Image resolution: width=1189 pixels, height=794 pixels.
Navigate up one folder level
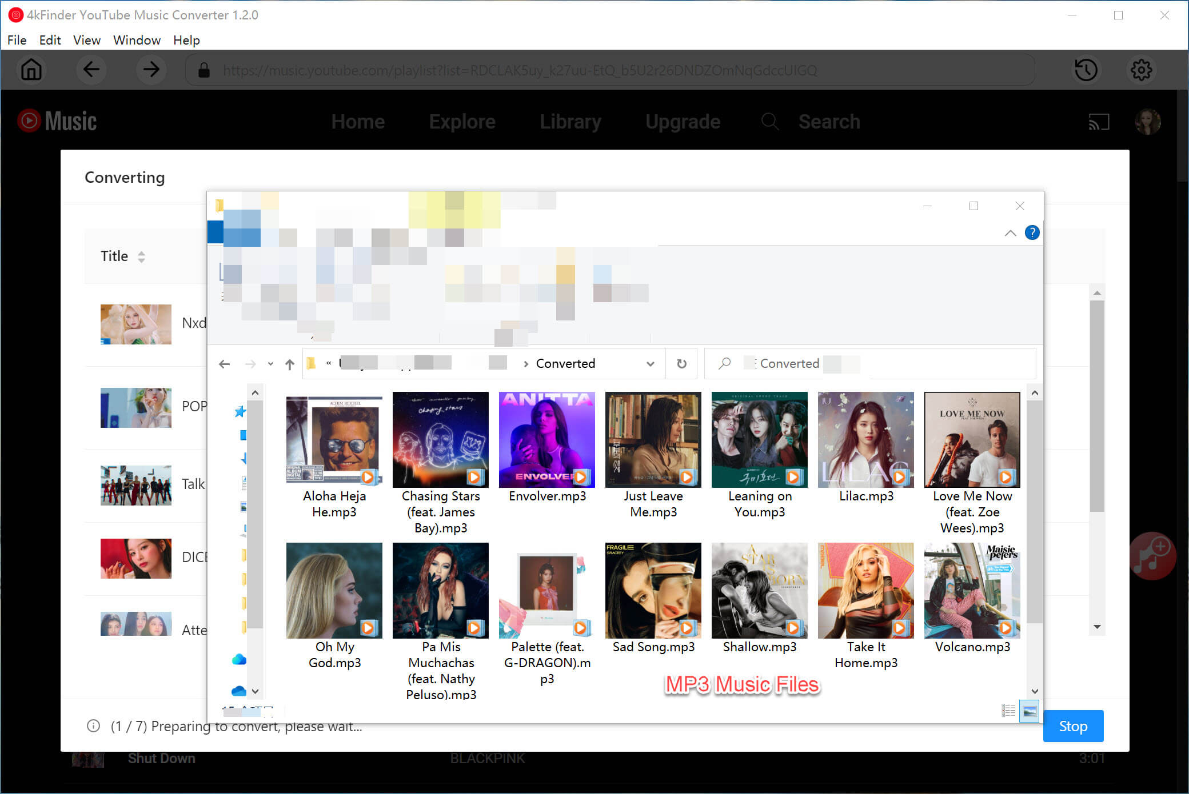click(x=289, y=364)
